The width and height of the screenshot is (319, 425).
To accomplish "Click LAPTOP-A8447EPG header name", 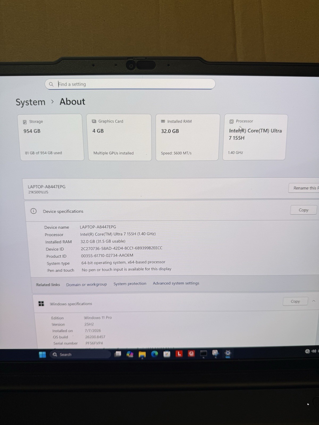I will coord(47,187).
